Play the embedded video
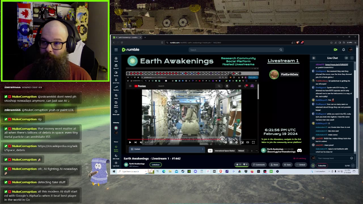Screen dimensions: 363x204 tap(130, 142)
